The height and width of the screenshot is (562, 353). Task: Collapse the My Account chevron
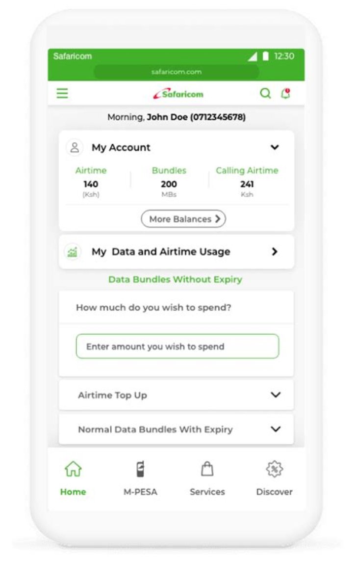click(x=275, y=147)
